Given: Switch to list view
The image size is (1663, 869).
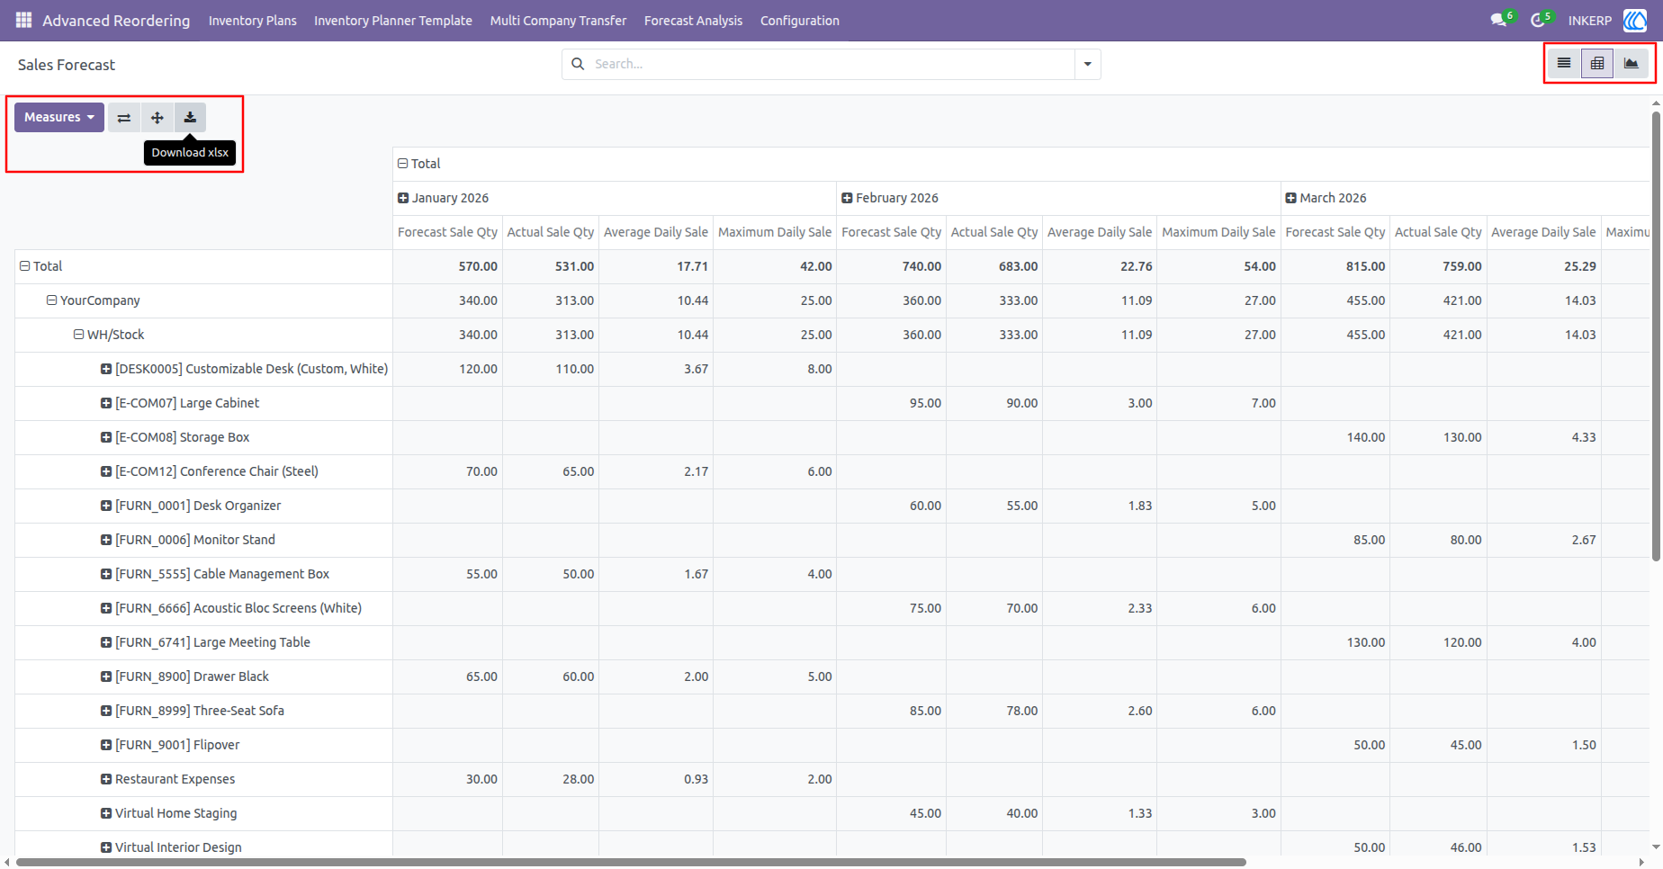Looking at the screenshot, I should click(1564, 63).
